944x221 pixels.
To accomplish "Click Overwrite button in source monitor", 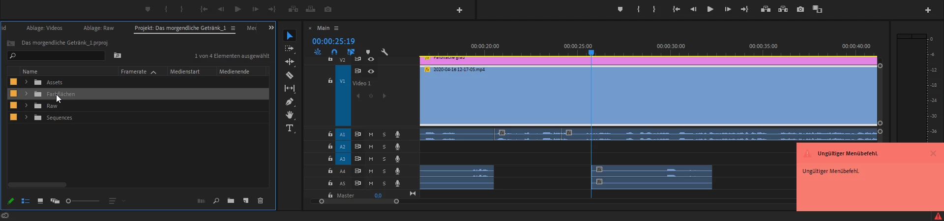I will pos(310,9).
